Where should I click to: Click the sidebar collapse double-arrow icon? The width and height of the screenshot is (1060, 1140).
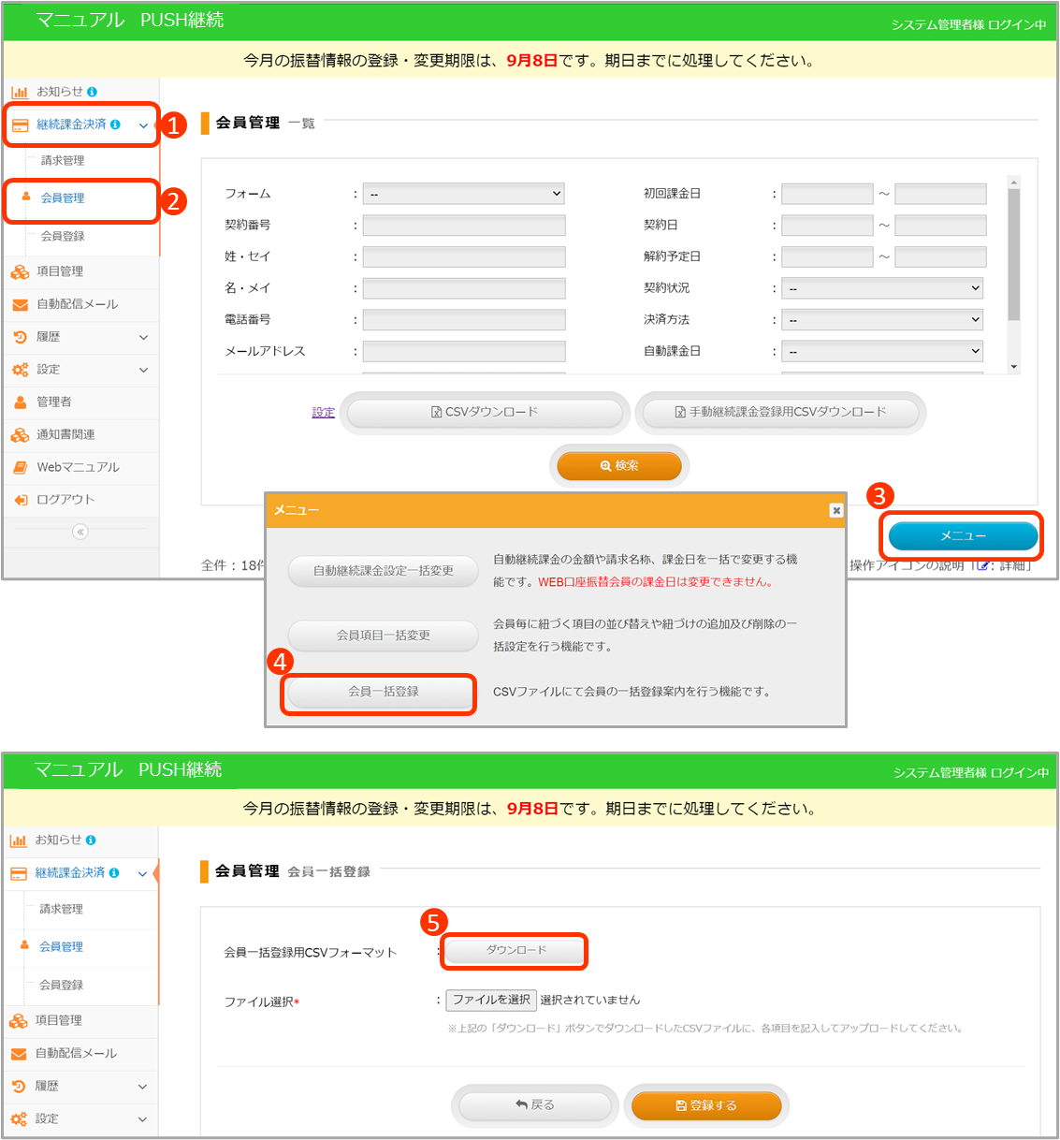pos(80,532)
